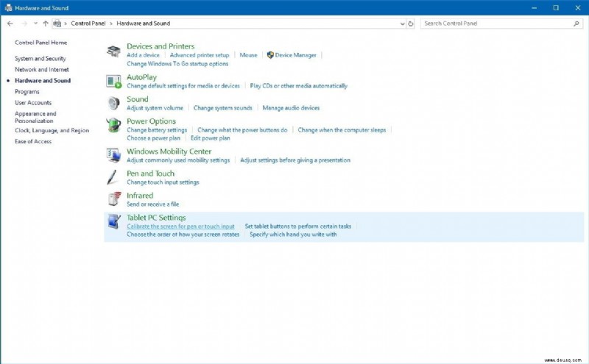Open Clock, Language, and Region category
The height and width of the screenshot is (364, 589).
tap(52, 130)
